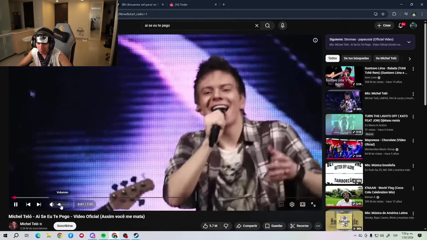This screenshot has height=240, width=427.
Task: Open options for K'NAAN Wavin' Flag video
Action: coord(413,188)
